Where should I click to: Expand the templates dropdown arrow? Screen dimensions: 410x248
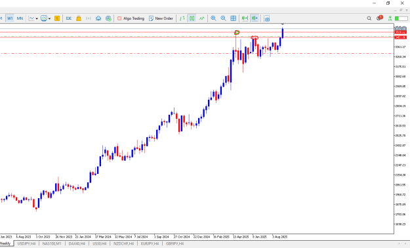[x=49, y=18]
